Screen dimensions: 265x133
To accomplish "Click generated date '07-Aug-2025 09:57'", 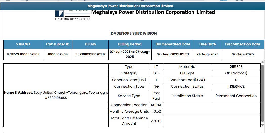I will coord(173,54).
